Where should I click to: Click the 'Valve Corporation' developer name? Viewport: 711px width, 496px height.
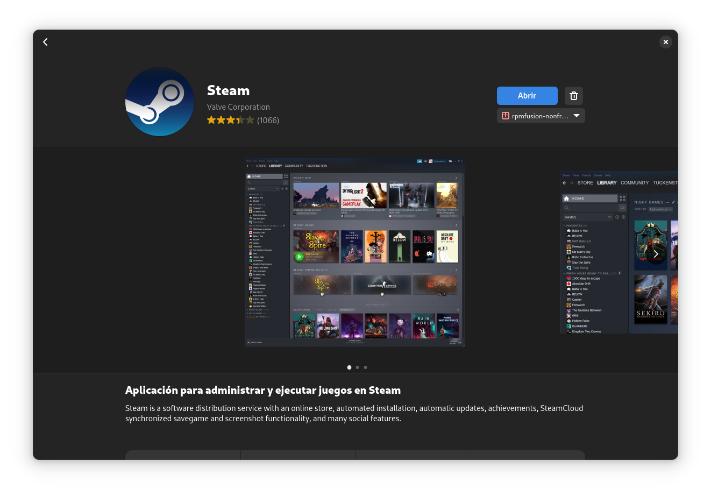click(x=238, y=107)
